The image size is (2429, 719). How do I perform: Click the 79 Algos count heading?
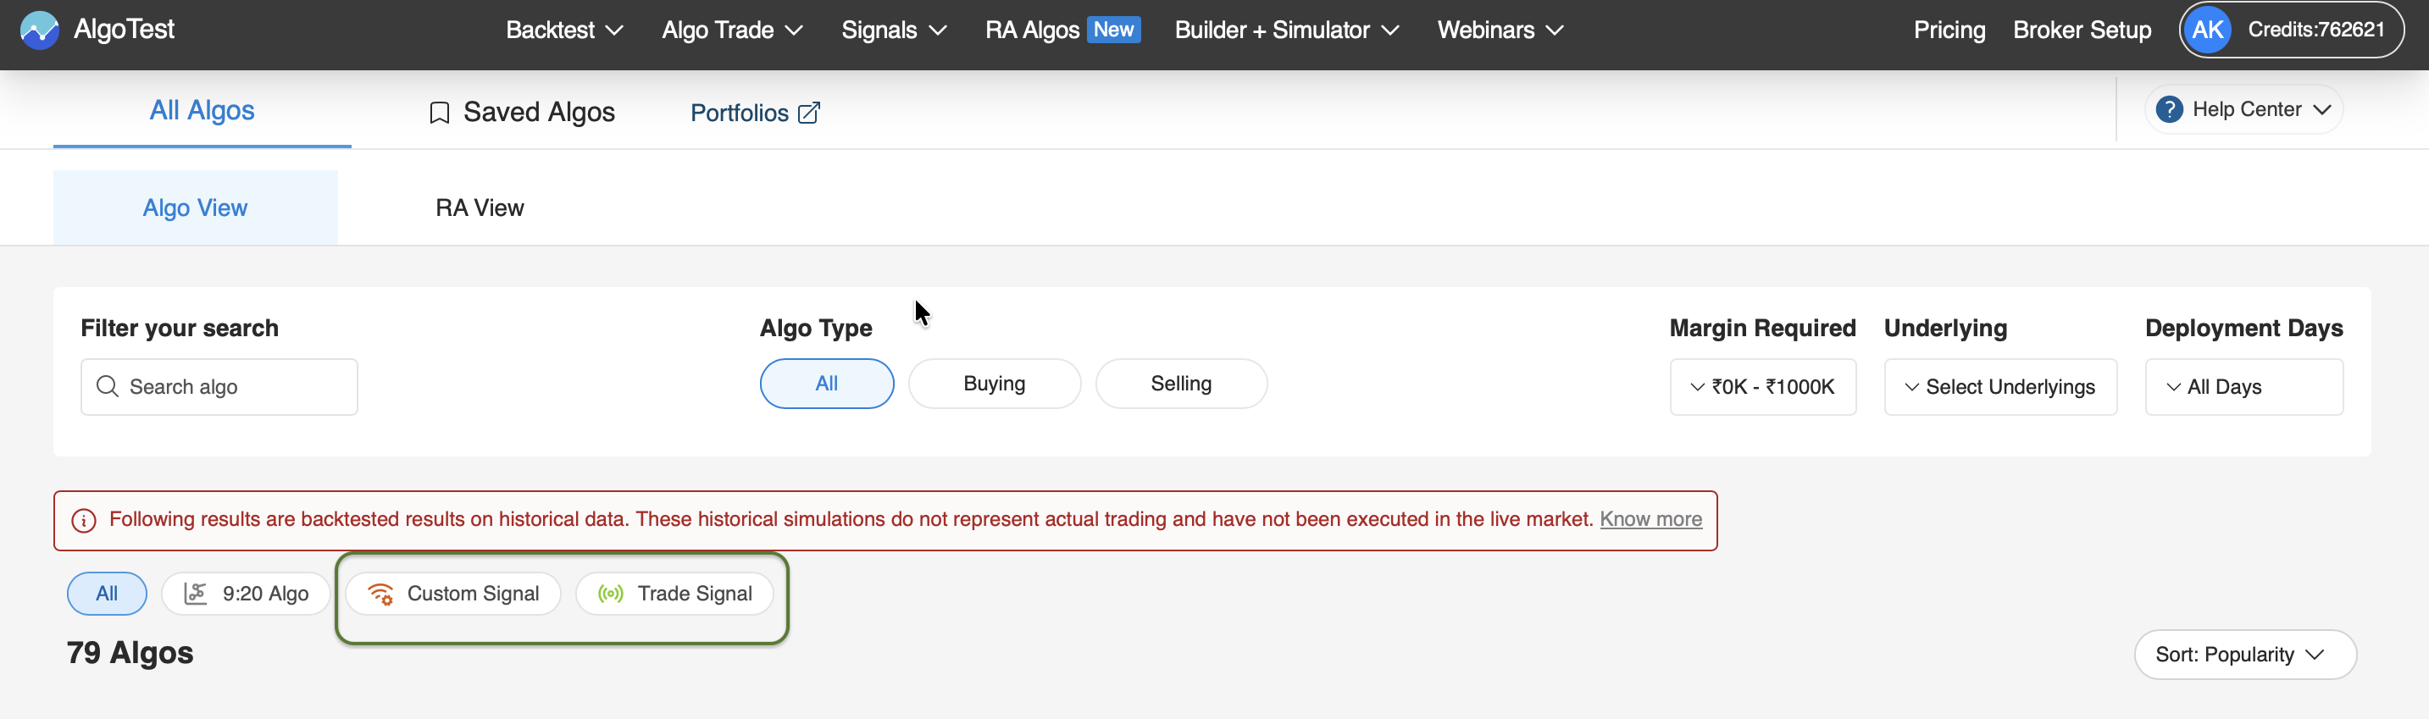(130, 652)
